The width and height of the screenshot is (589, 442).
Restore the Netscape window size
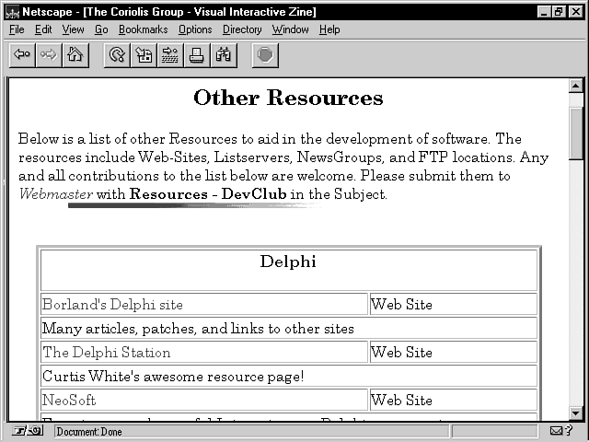[559, 12]
